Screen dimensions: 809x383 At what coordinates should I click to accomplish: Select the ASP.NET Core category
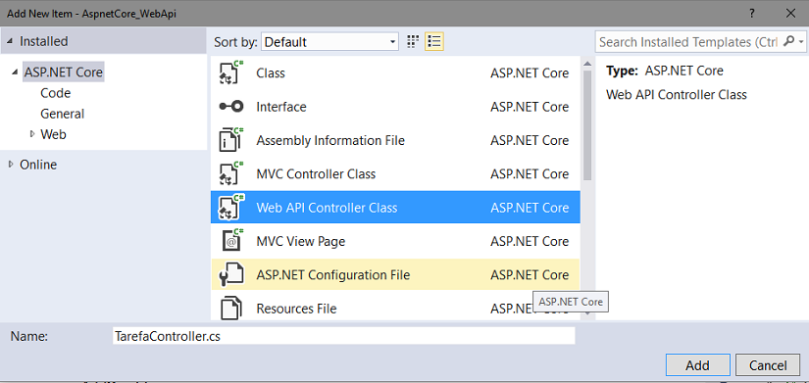click(x=64, y=72)
